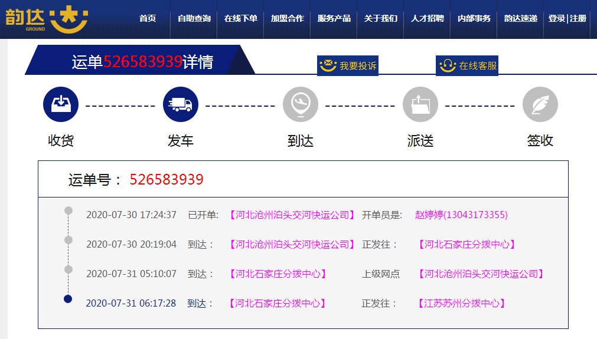Click the 在线客服 customer service button
The width and height of the screenshot is (597, 339).
pyautogui.click(x=467, y=65)
